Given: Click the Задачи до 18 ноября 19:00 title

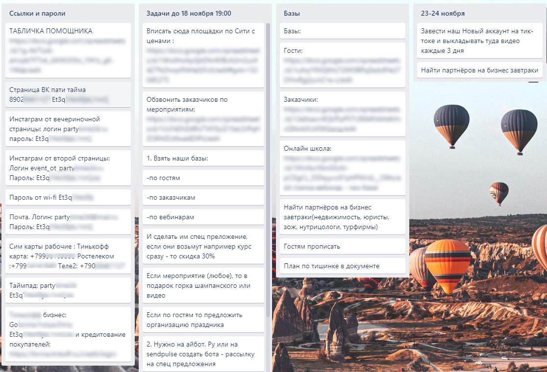Looking at the screenshot, I should [x=189, y=13].
